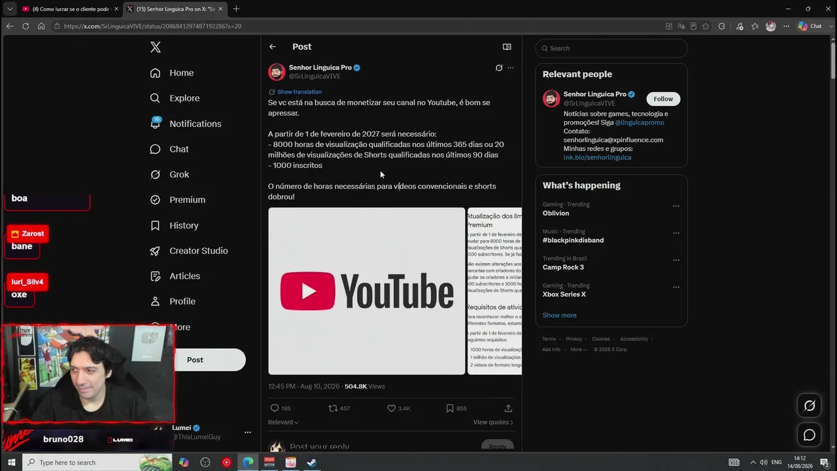This screenshot has width=837, height=471.
Task: Click the Creator Studio rocket icon
Action: pyautogui.click(x=155, y=251)
